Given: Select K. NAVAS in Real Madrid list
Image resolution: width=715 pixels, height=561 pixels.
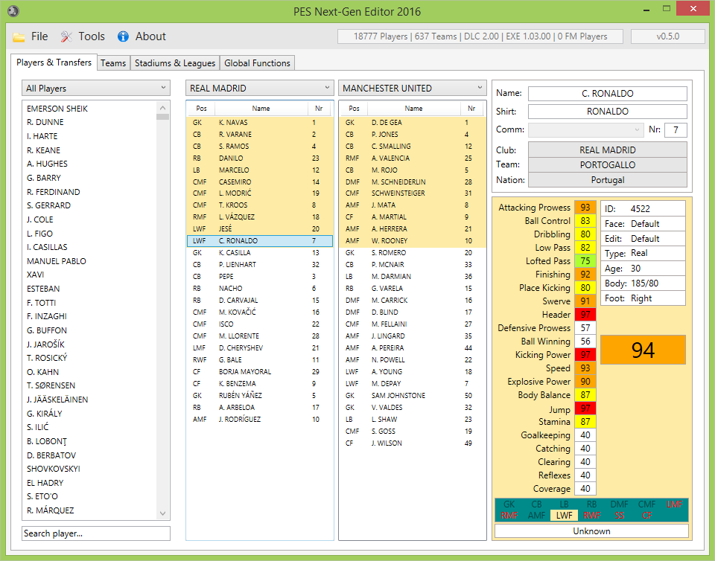Looking at the screenshot, I should tap(259, 122).
